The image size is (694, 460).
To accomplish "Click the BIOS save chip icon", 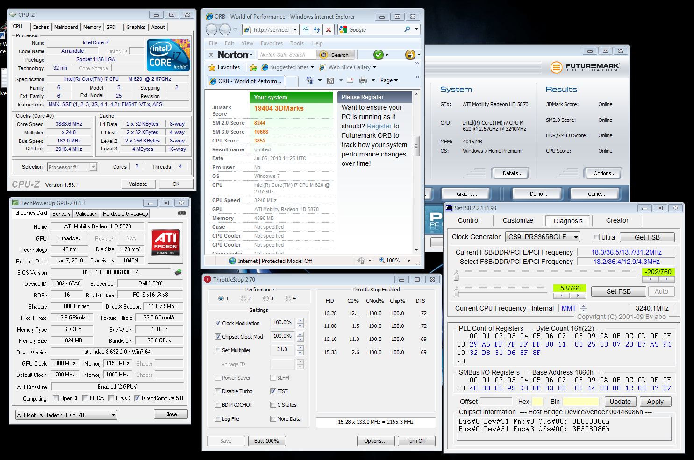I will [178, 272].
